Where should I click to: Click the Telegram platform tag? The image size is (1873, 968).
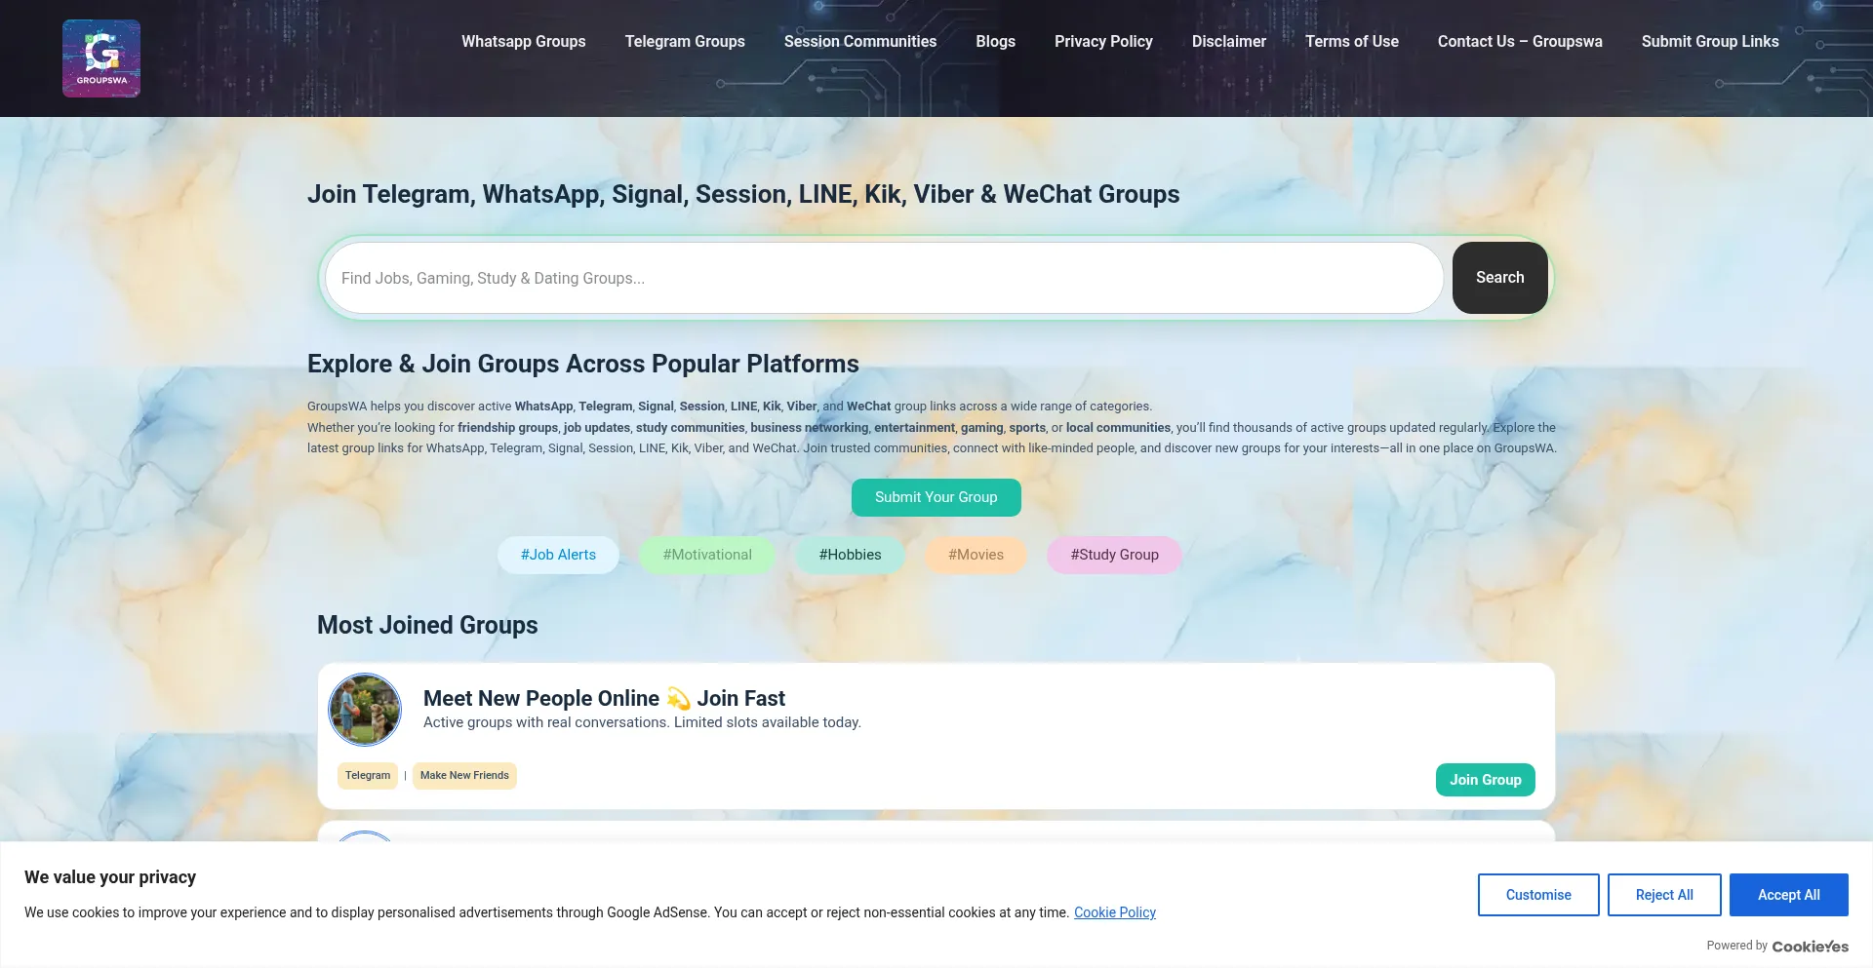368,776
